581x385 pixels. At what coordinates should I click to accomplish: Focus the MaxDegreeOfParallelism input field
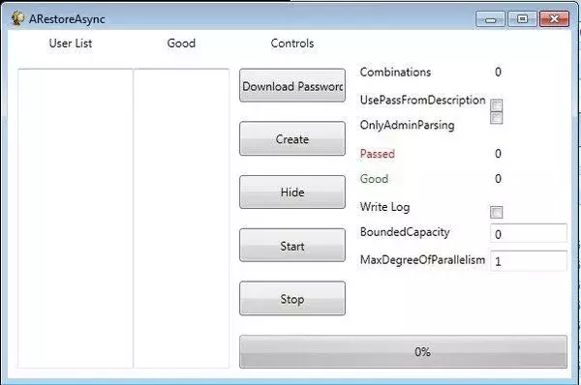[x=529, y=261]
